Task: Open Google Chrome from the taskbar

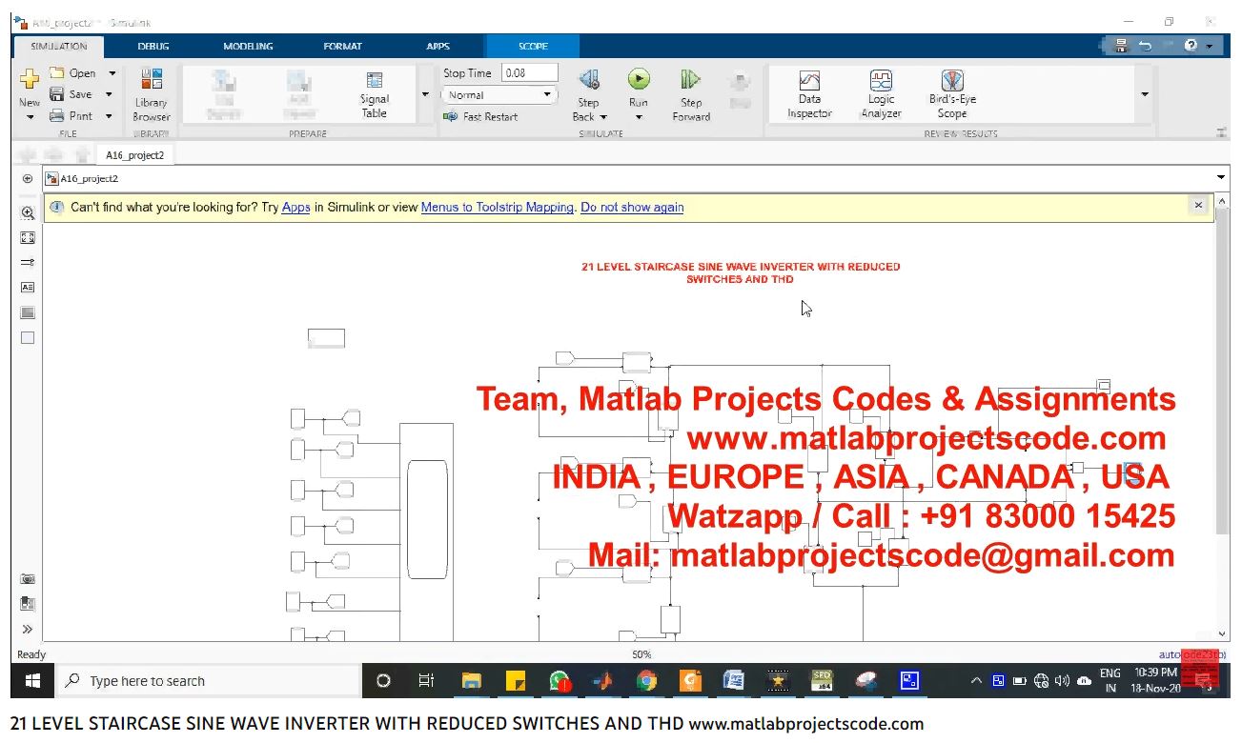Action: pos(646,681)
